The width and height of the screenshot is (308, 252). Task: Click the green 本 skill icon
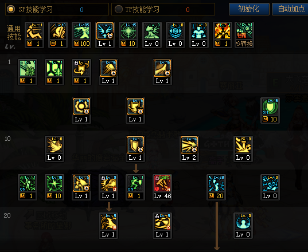[54, 72]
